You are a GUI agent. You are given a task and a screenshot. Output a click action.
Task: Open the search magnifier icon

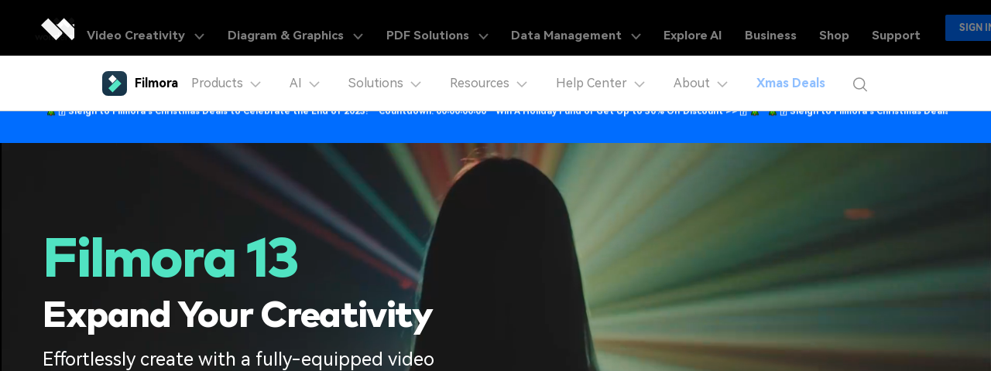pyautogui.click(x=859, y=84)
